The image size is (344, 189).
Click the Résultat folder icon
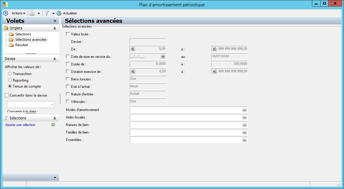[11, 45]
